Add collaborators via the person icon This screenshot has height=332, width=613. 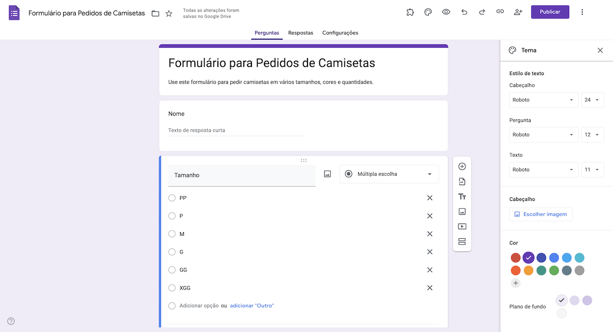coord(518,11)
